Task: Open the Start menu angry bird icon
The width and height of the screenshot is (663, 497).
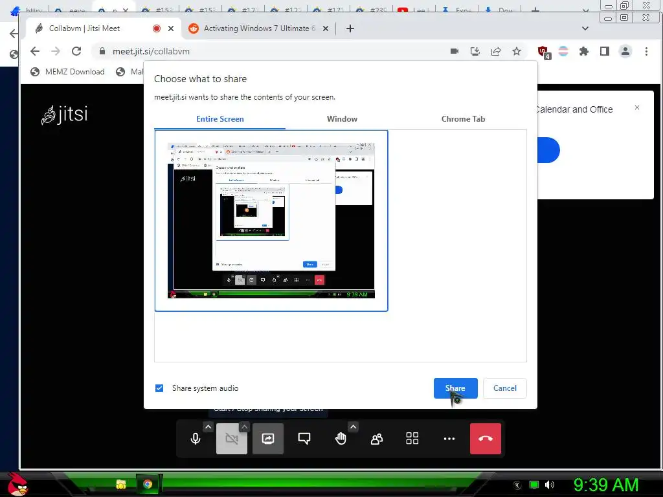Action: pos(17,484)
